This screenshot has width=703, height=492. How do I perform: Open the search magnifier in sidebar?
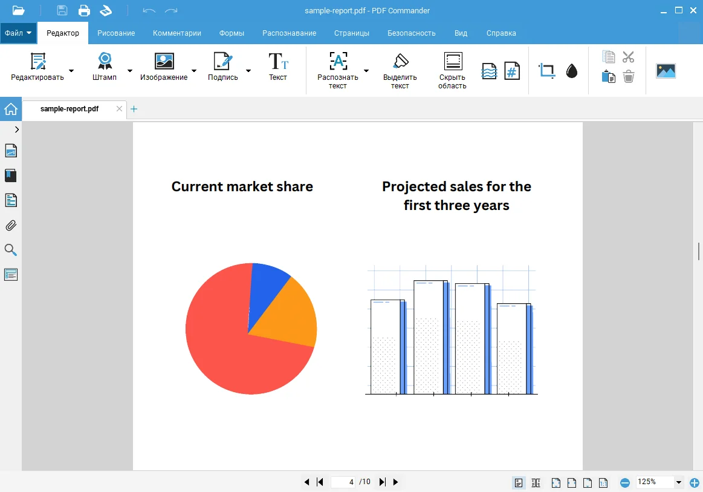point(11,250)
